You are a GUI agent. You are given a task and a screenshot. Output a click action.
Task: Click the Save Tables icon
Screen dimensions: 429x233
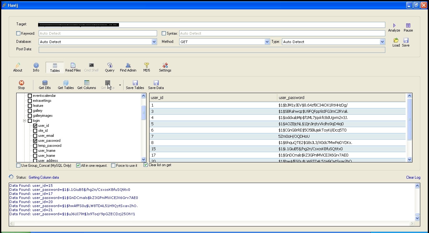[135, 83]
